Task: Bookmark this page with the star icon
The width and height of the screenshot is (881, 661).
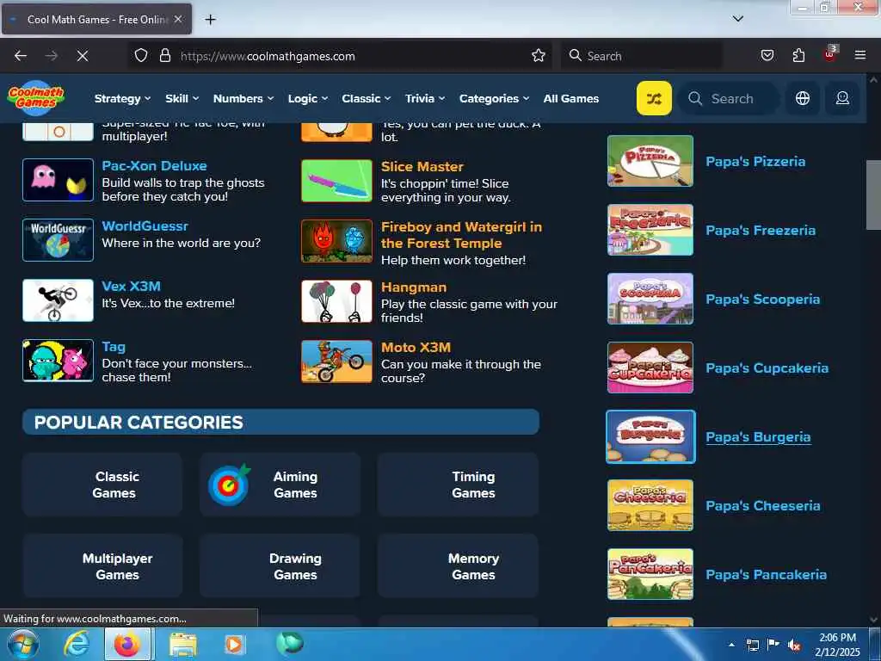Action: coord(539,56)
